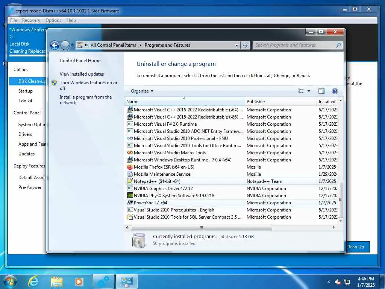Click the search magnifier icon
Screen dimensions: 385x289
pyautogui.click(x=338, y=45)
